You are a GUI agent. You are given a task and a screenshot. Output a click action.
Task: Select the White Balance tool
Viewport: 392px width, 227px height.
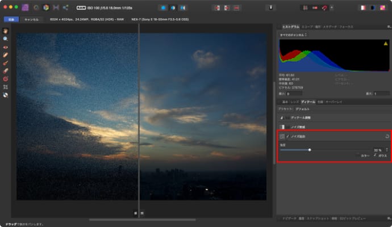(6, 95)
